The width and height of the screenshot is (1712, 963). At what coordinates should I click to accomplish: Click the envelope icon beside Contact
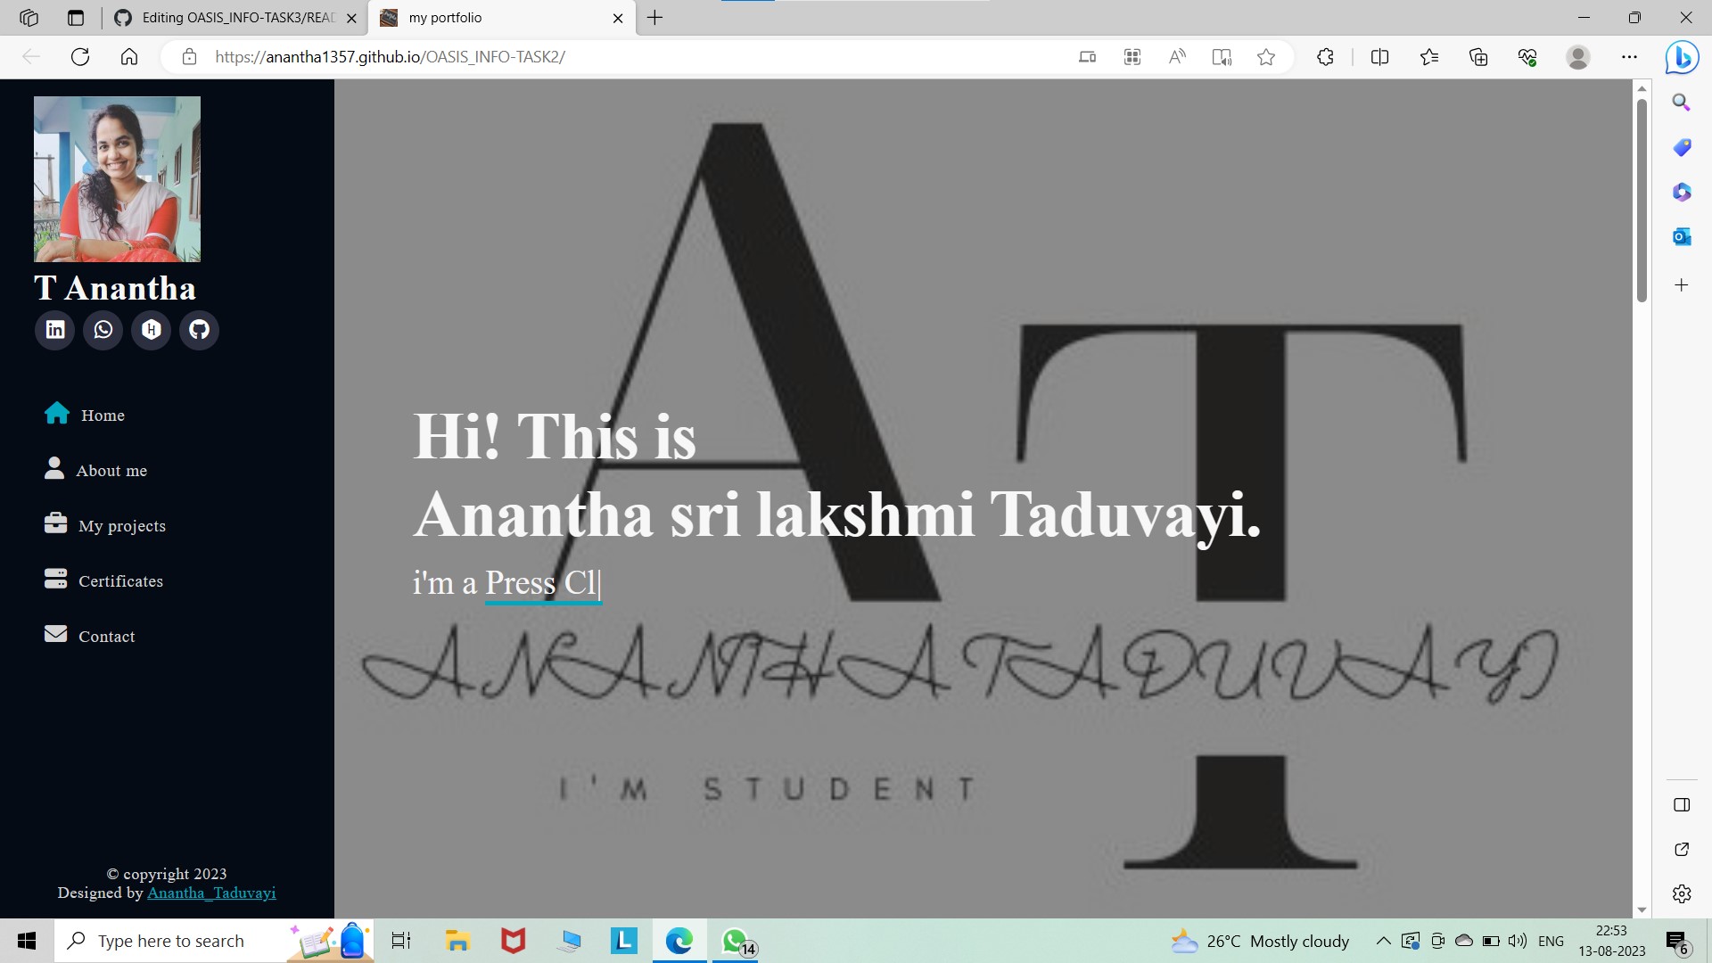pos(55,634)
